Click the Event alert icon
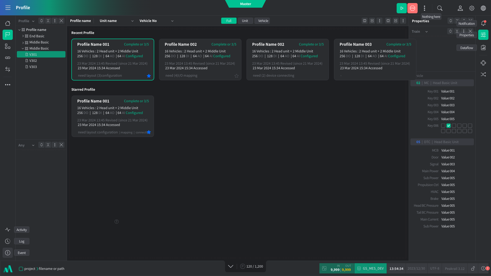This screenshot has width=491, height=276. (x=8, y=253)
